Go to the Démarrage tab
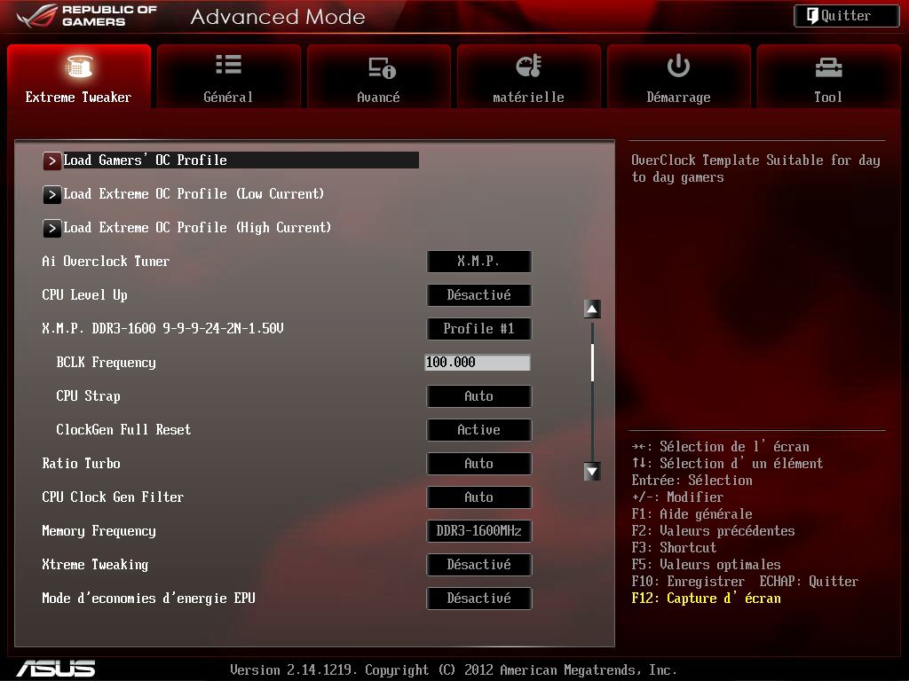 coord(678,76)
